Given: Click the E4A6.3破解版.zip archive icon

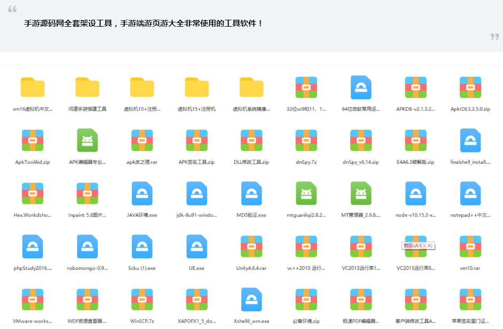Looking at the screenshot, I should (416, 140).
